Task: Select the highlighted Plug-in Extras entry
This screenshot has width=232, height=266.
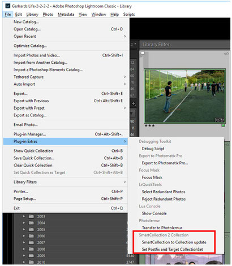Action: coord(66,141)
